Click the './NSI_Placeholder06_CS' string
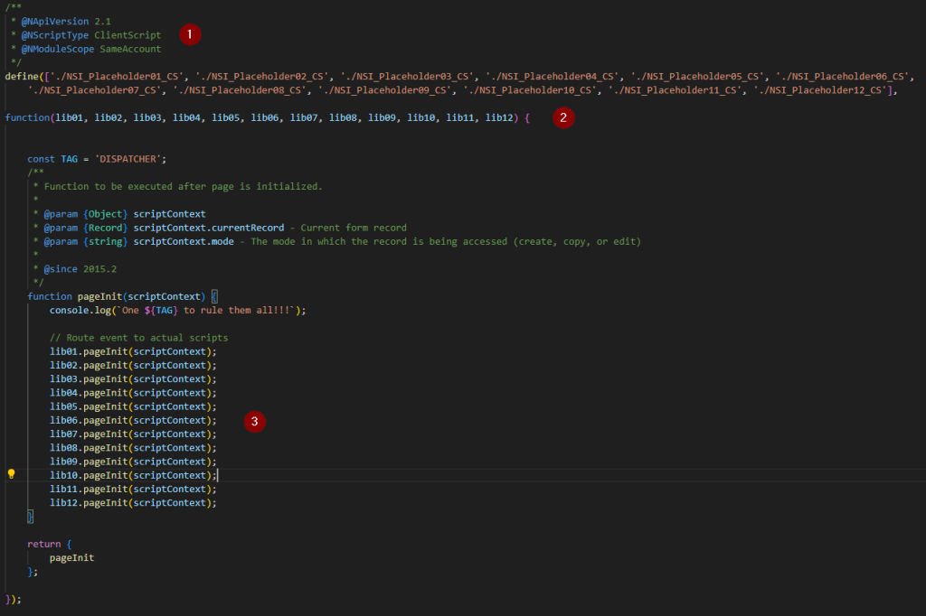 [x=842, y=76]
